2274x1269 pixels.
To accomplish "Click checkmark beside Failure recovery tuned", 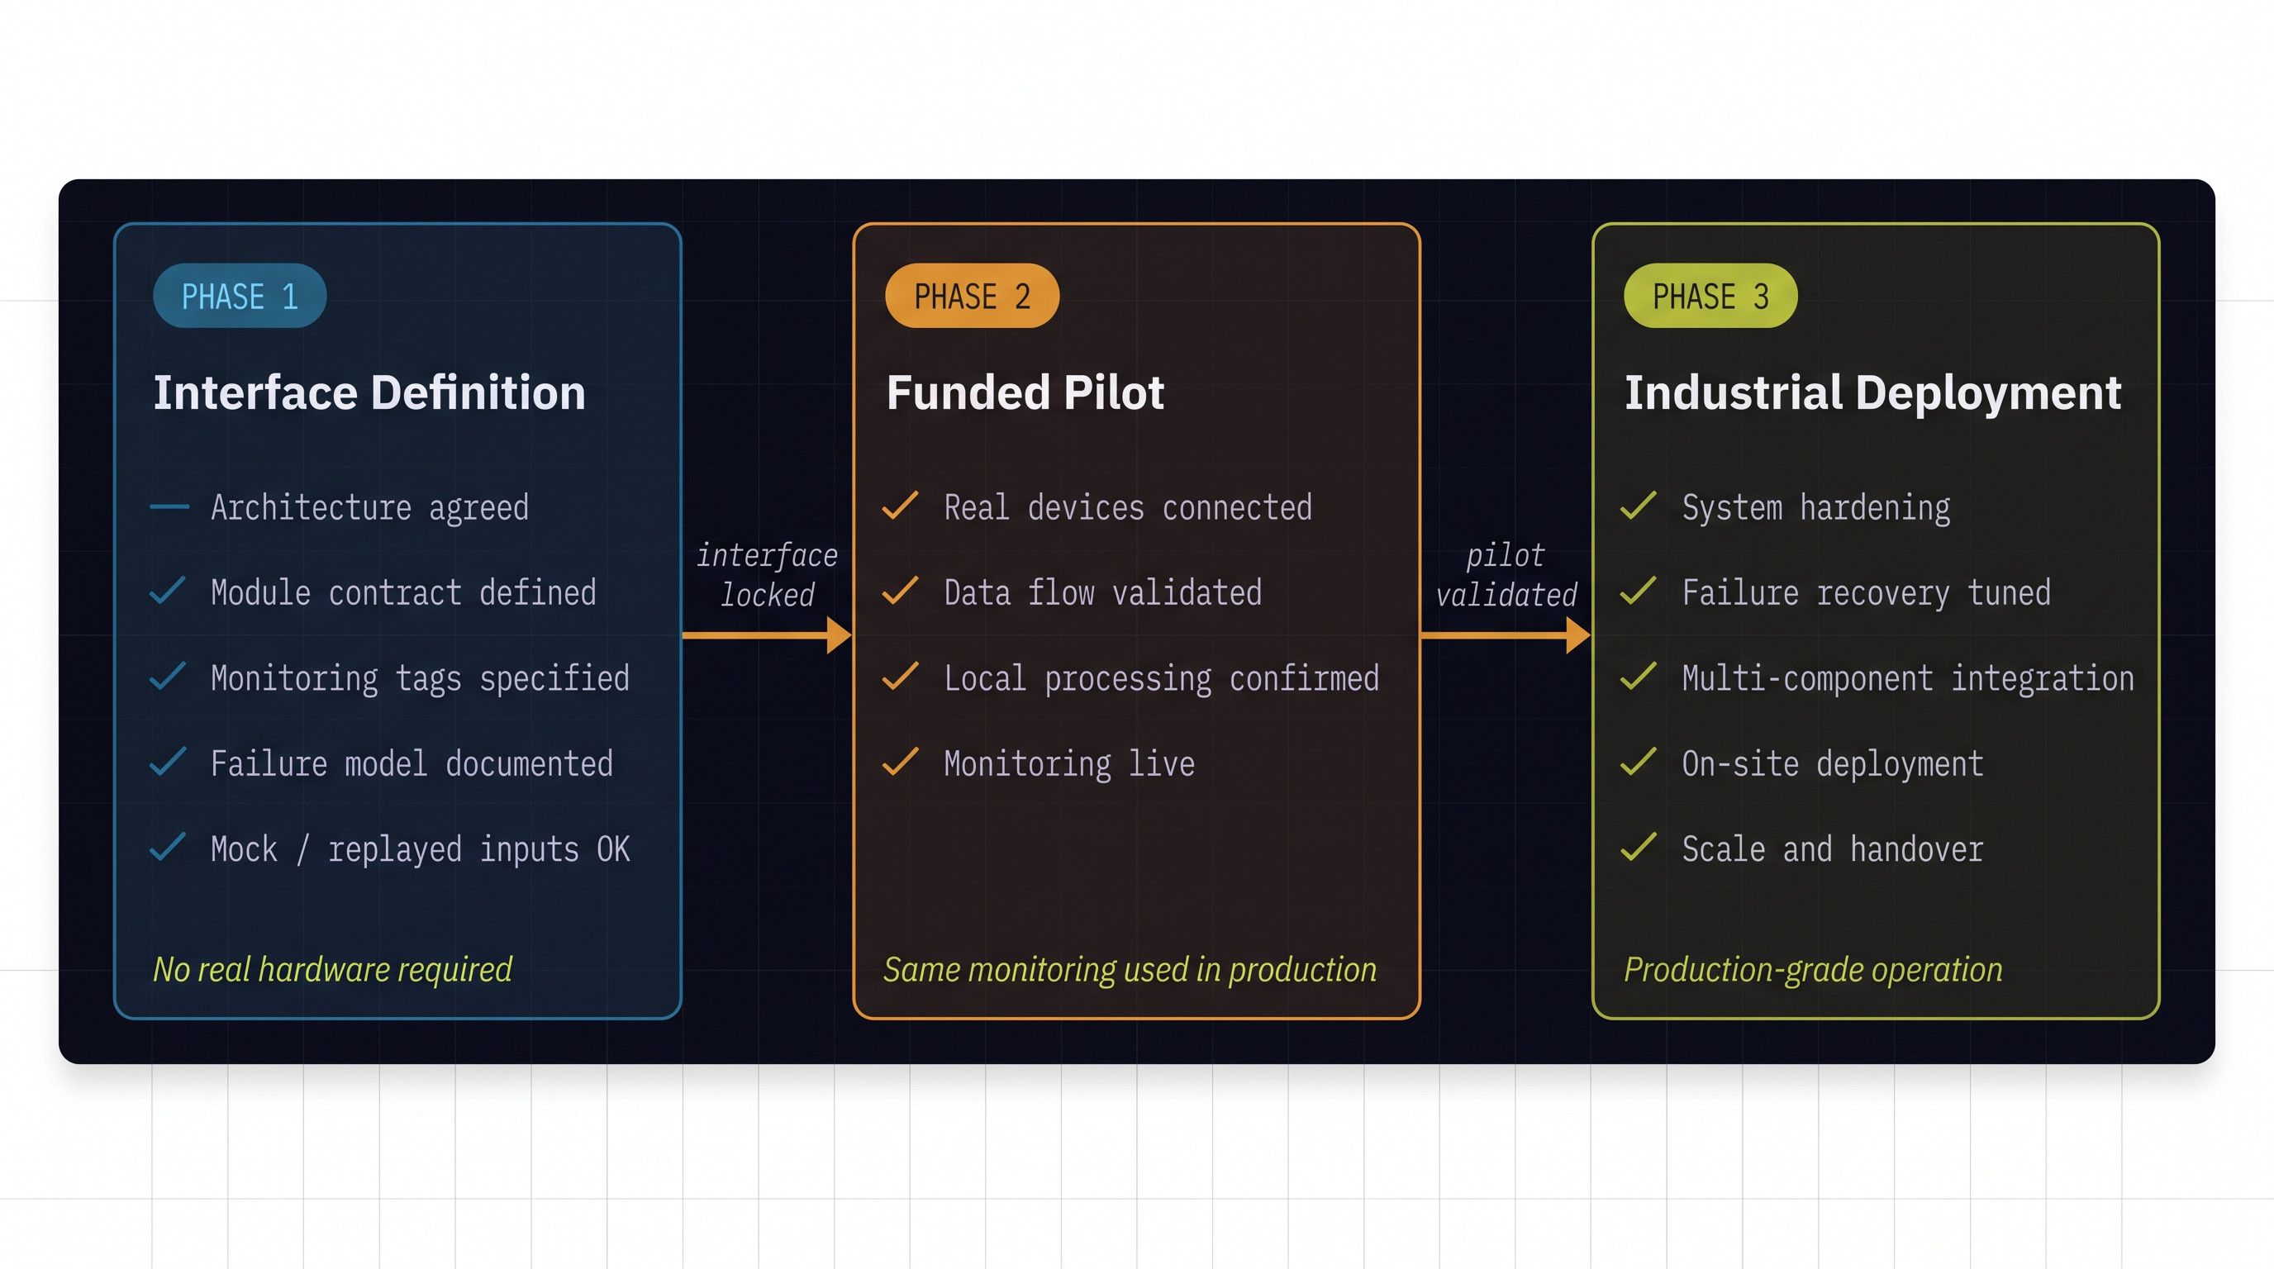I will pos(1639,591).
